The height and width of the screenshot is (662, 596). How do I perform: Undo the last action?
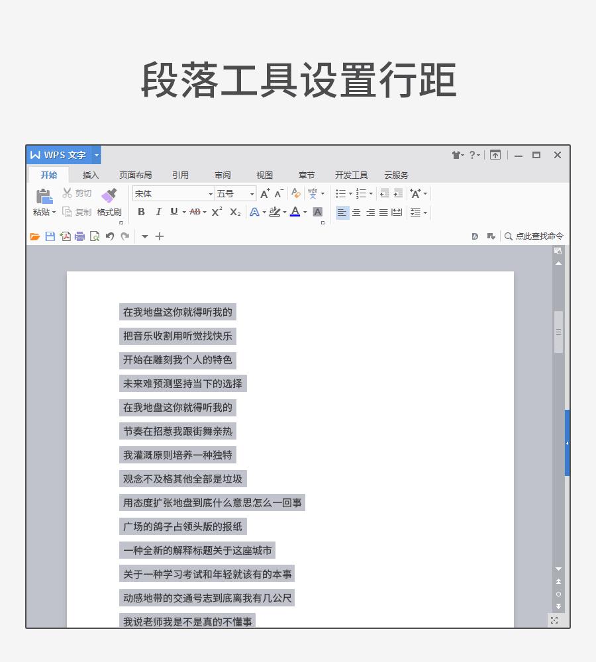110,236
